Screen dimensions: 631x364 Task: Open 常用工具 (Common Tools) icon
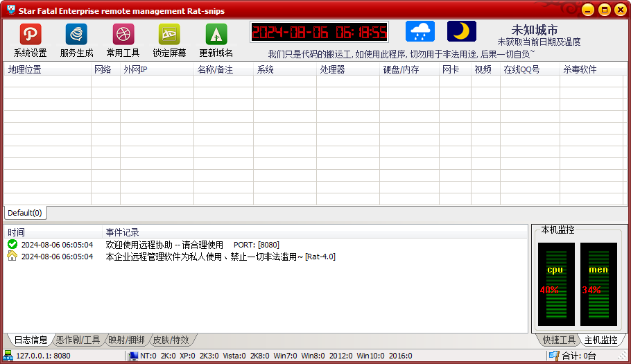click(x=123, y=35)
